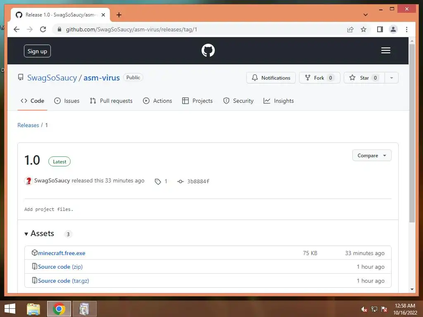Open the SwagSoSaucy owner link
Viewport: 423px width, 317px height.
click(52, 78)
